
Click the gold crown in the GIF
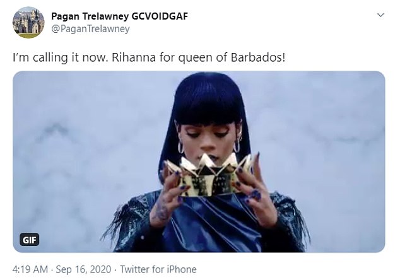click(x=209, y=175)
